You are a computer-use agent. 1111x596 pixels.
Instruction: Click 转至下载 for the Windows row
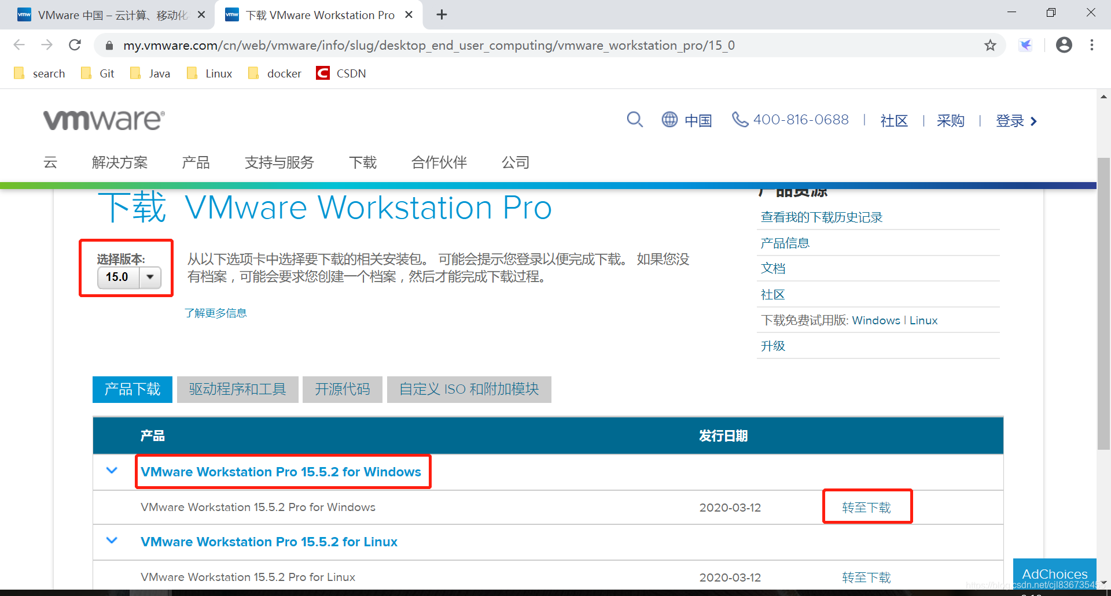pos(866,508)
